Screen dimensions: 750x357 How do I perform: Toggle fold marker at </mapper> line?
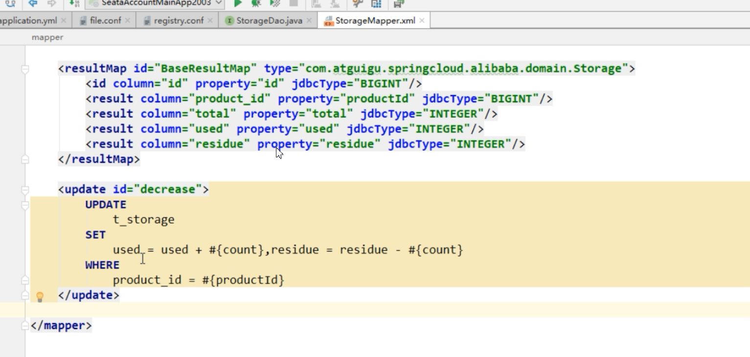click(x=25, y=326)
